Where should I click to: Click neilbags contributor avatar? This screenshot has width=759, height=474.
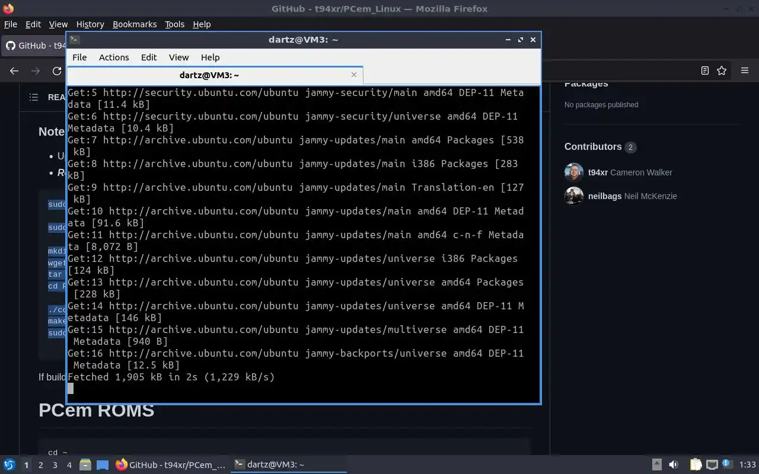click(x=573, y=196)
